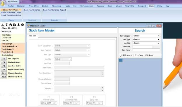Open the info circle icon
Viewport: 182px width, 107px height.
point(22,24)
